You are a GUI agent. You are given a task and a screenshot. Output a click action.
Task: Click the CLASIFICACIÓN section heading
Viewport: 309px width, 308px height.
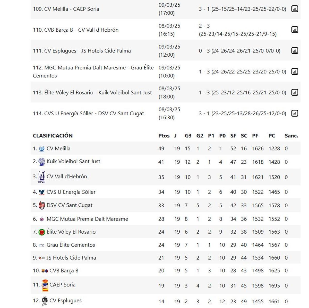point(52,136)
